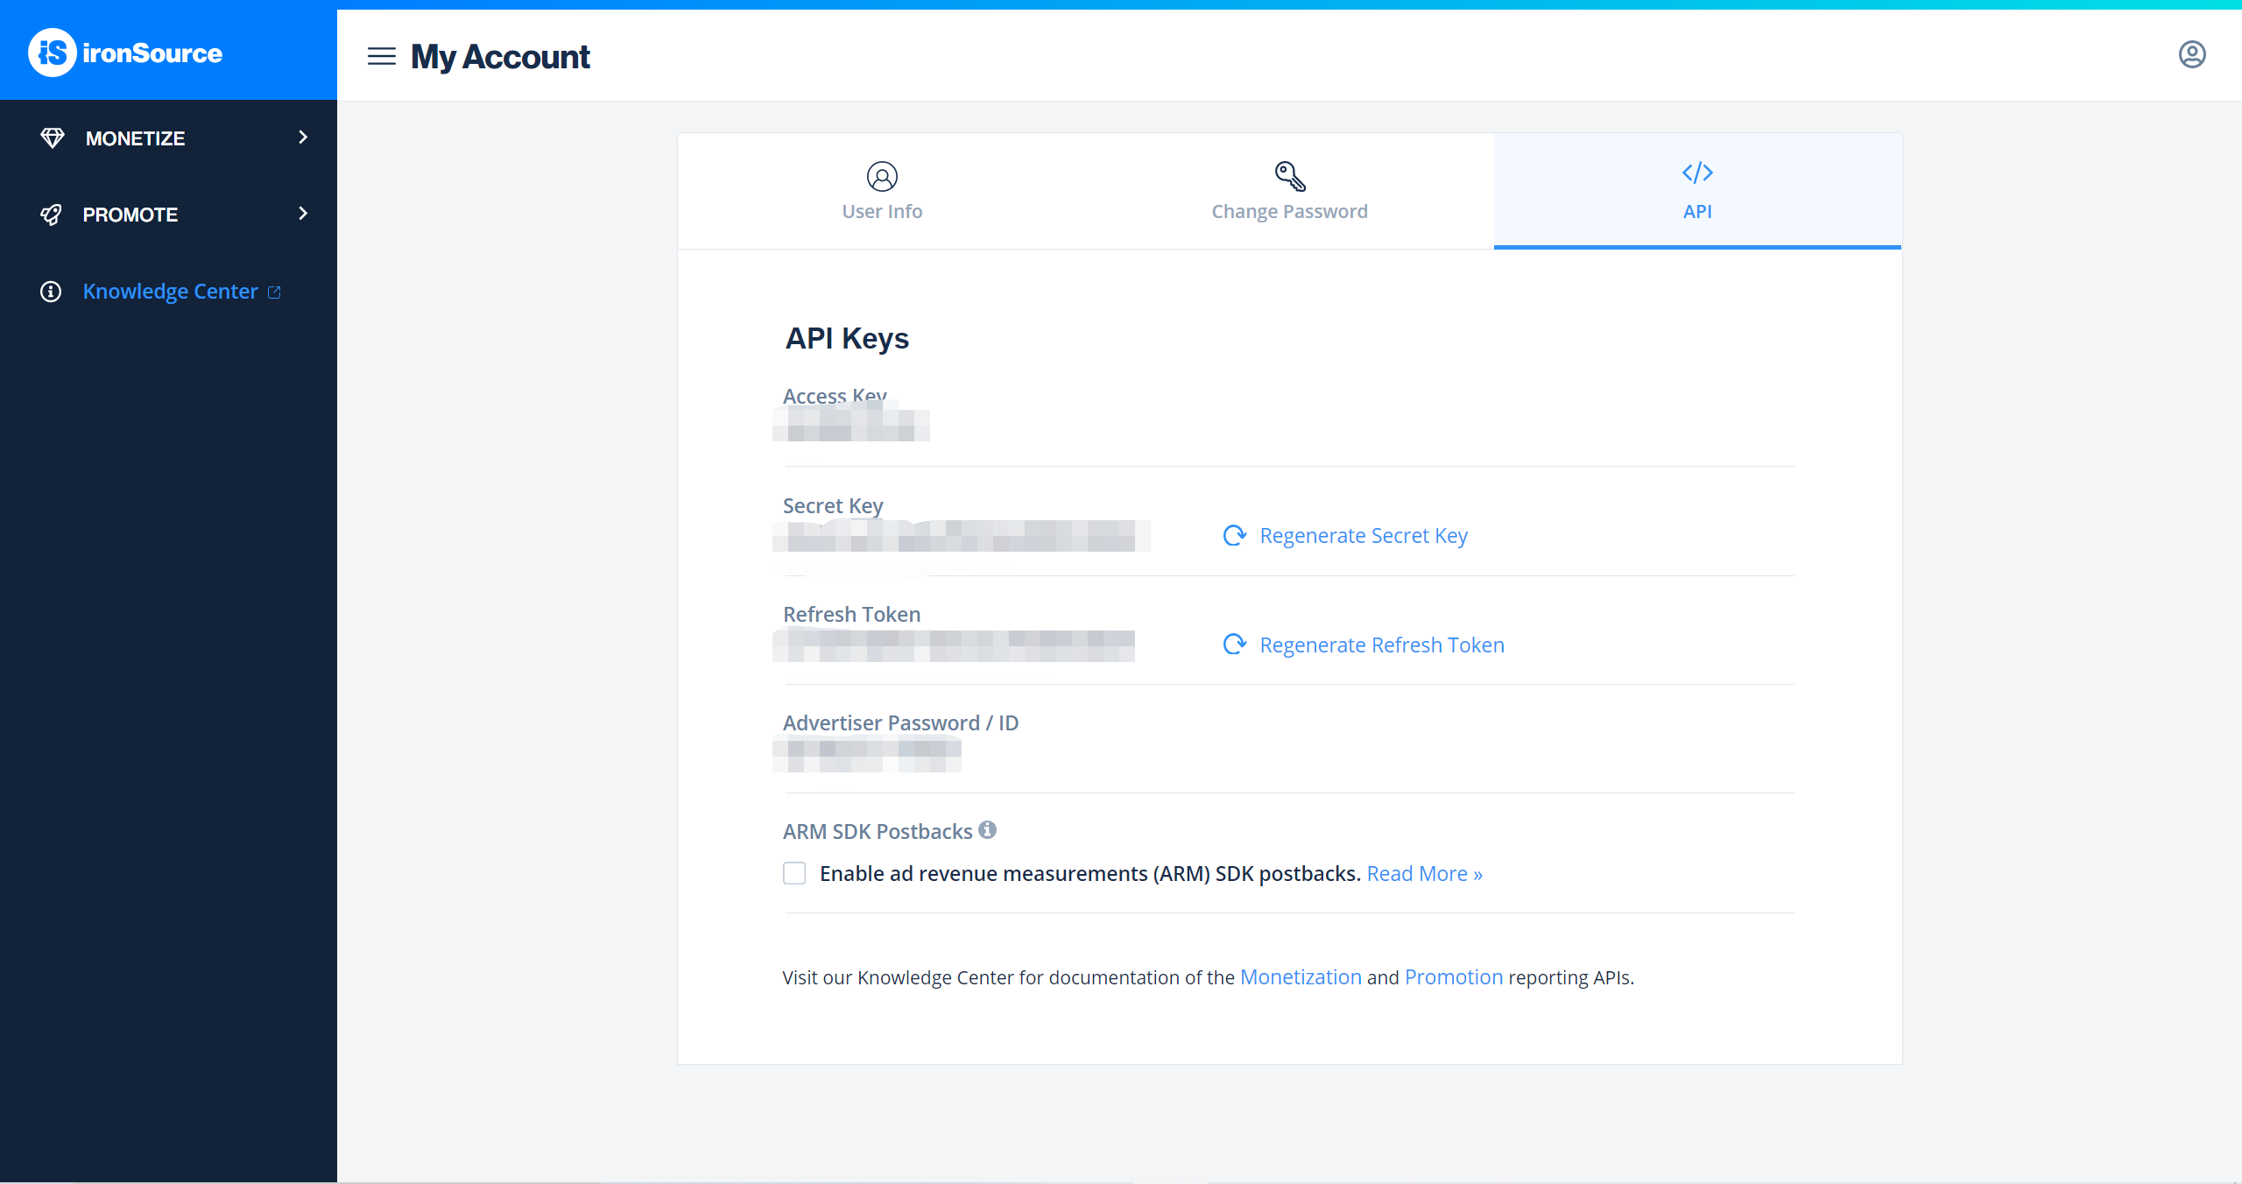Expand the PROMOTE section
Screen dimensions: 2242x1184
302,214
